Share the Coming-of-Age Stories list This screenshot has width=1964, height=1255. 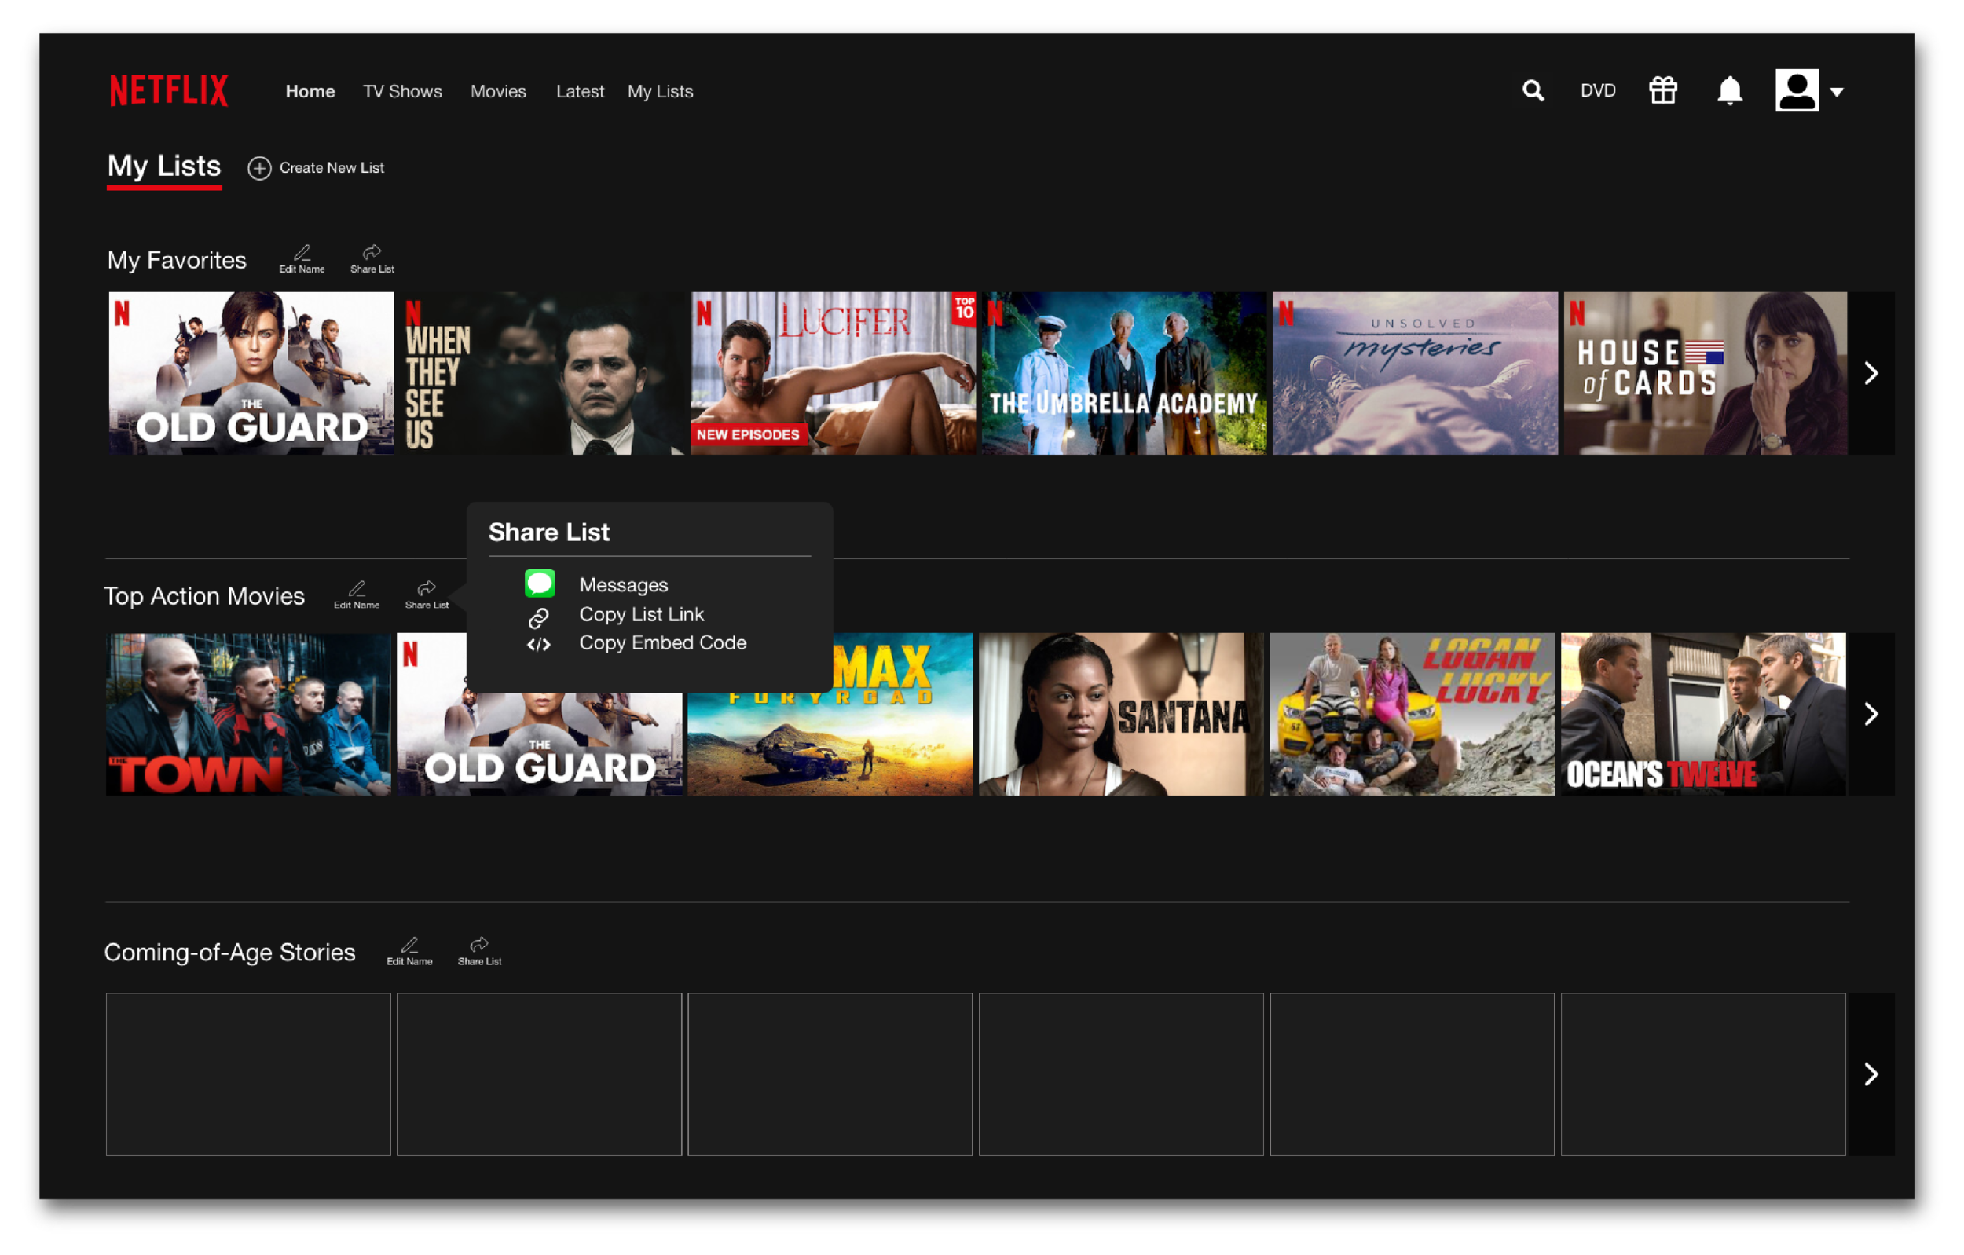coord(479,952)
